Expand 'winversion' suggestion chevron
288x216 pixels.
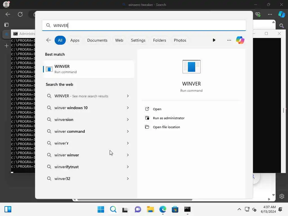pos(128,120)
